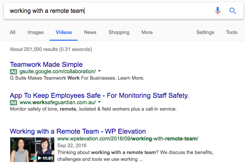The image size is (245, 168).
Task: Switch to the All results tab
Action: (13, 32)
